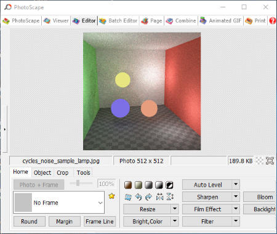277x234 pixels.
Task: Click the Auto Level button
Action: point(207,185)
